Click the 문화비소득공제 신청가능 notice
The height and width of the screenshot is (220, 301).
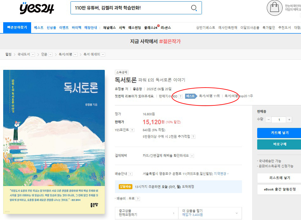(276, 166)
